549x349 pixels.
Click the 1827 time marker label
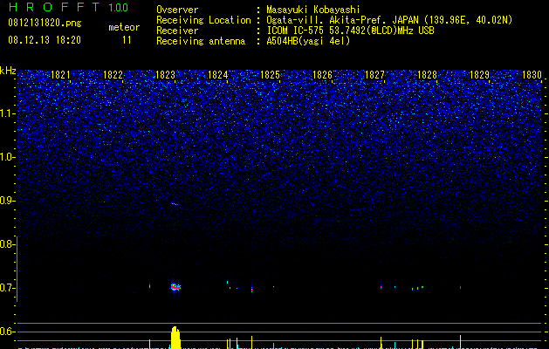pos(374,75)
